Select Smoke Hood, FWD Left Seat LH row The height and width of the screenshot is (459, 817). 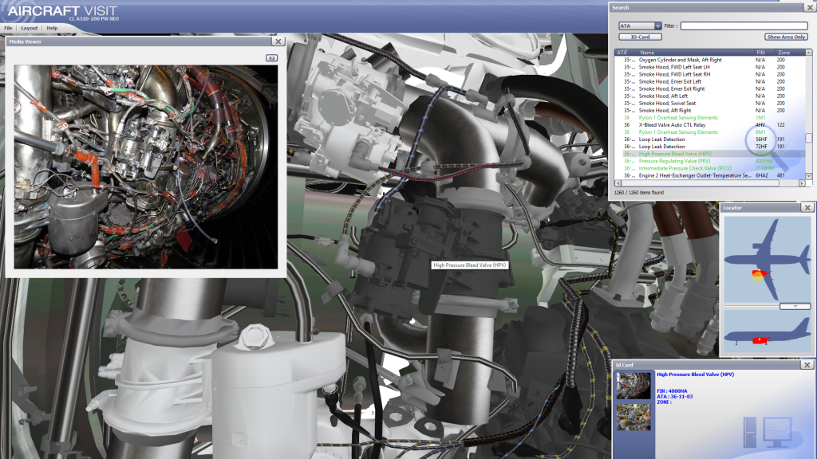point(709,67)
